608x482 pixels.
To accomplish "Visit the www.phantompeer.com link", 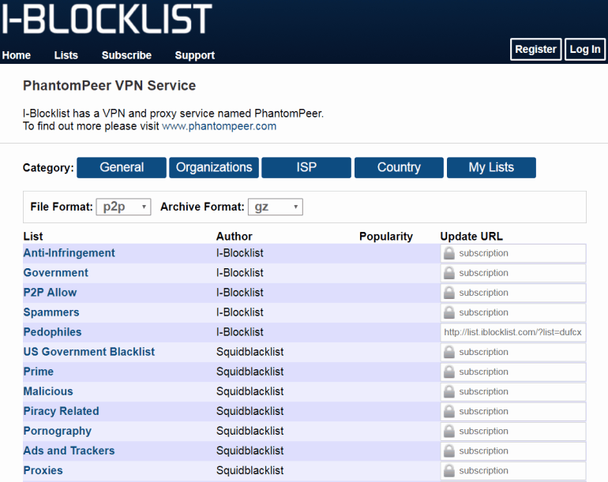I will [x=219, y=126].
